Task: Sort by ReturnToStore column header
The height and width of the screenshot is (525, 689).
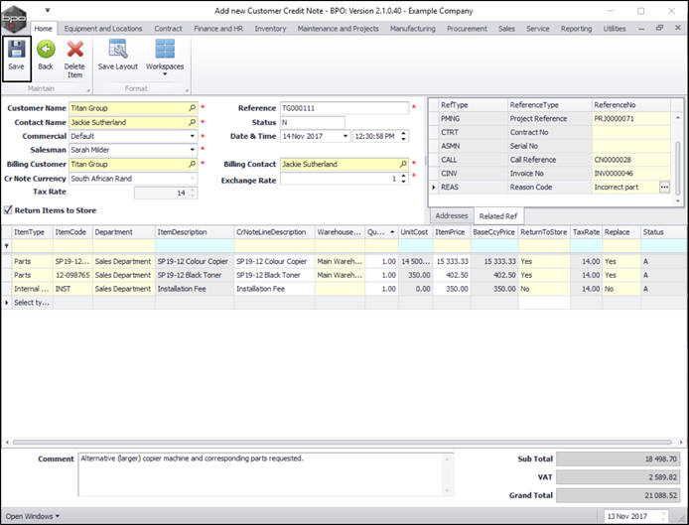Action: point(543,232)
